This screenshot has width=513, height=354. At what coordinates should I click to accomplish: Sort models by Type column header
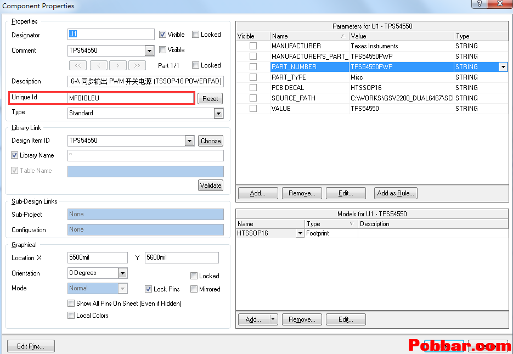click(331, 224)
